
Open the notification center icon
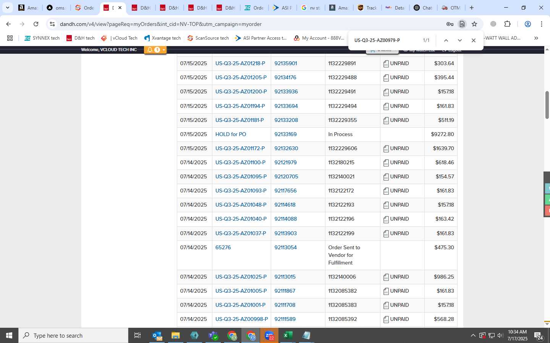pos(539,336)
